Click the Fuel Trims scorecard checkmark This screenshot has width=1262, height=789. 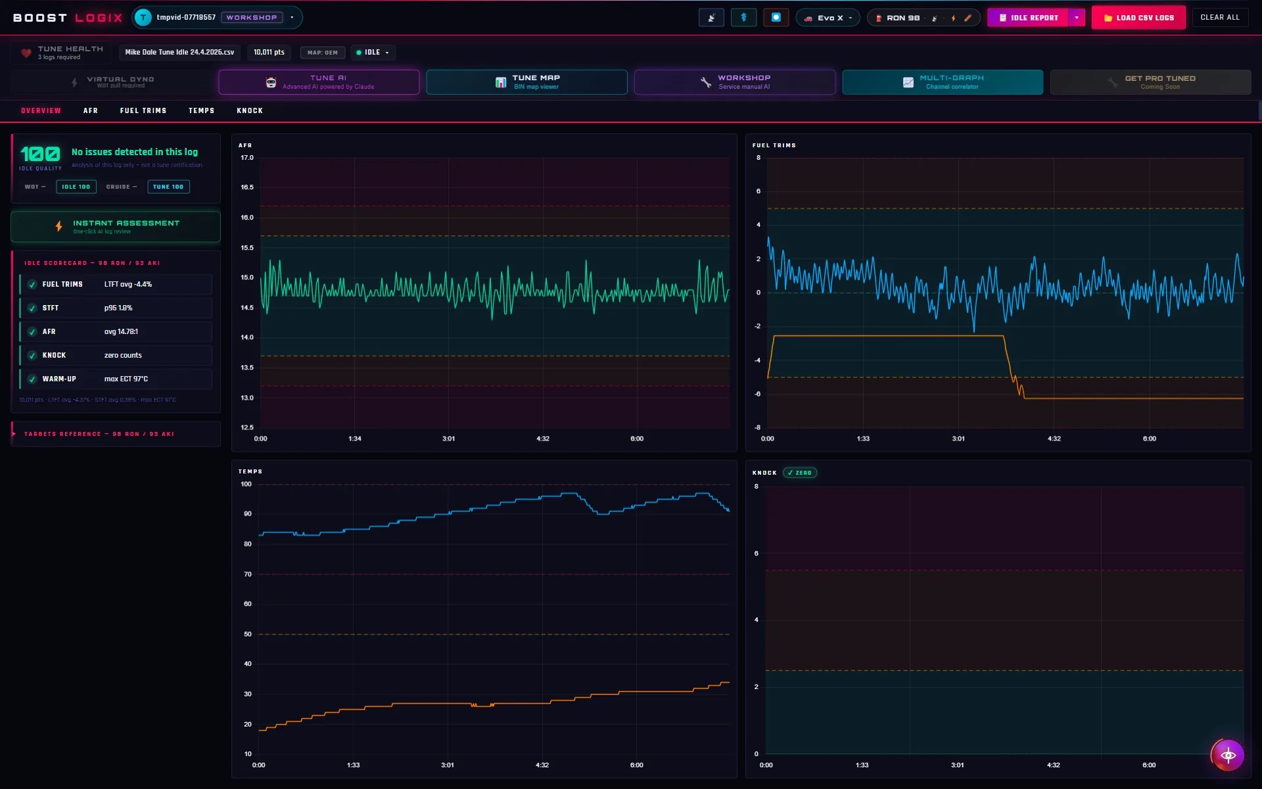[x=32, y=285]
